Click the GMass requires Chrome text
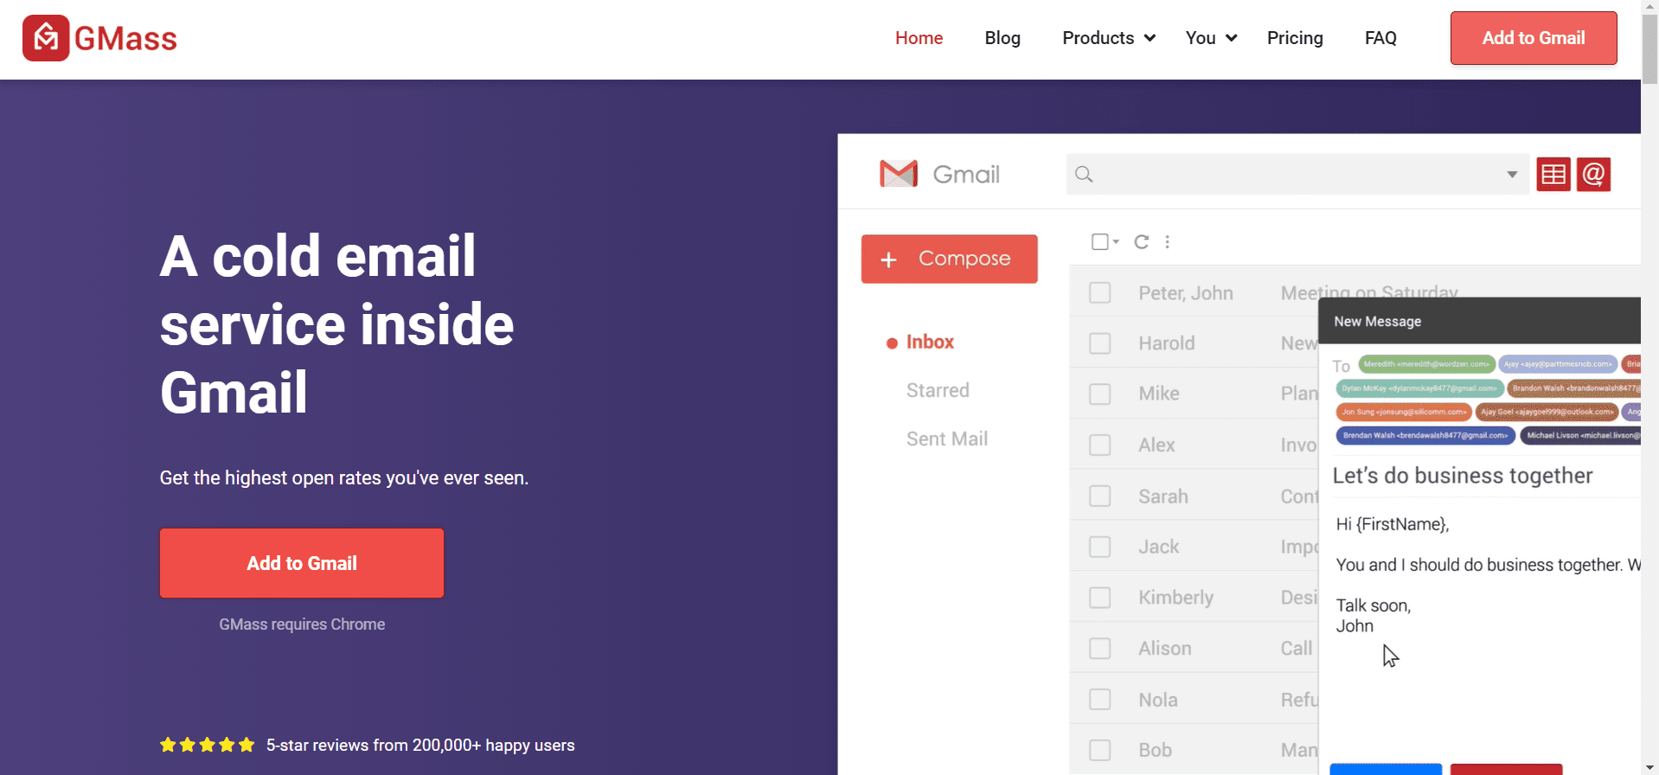The image size is (1659, 775). [302, 624]
